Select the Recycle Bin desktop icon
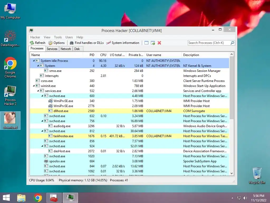The image size is (270, 203). click(257, 176)
